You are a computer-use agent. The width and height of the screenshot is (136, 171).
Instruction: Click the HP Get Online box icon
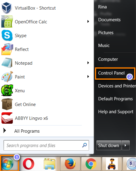(x=7, y=104)
